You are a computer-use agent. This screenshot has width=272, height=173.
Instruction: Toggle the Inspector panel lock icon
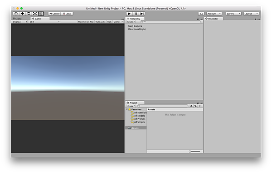pos(255,19)
